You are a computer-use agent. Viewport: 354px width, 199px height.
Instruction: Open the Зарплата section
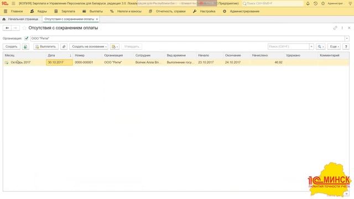pyautogui.click(x=65, y=11)
